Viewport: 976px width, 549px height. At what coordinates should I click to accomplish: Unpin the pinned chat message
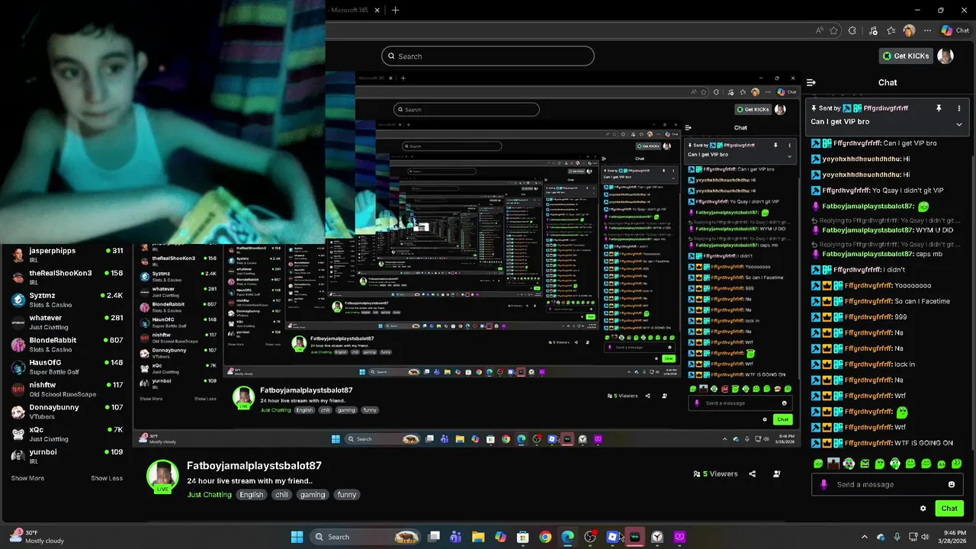pyautogui.click(x=939, y=108)
